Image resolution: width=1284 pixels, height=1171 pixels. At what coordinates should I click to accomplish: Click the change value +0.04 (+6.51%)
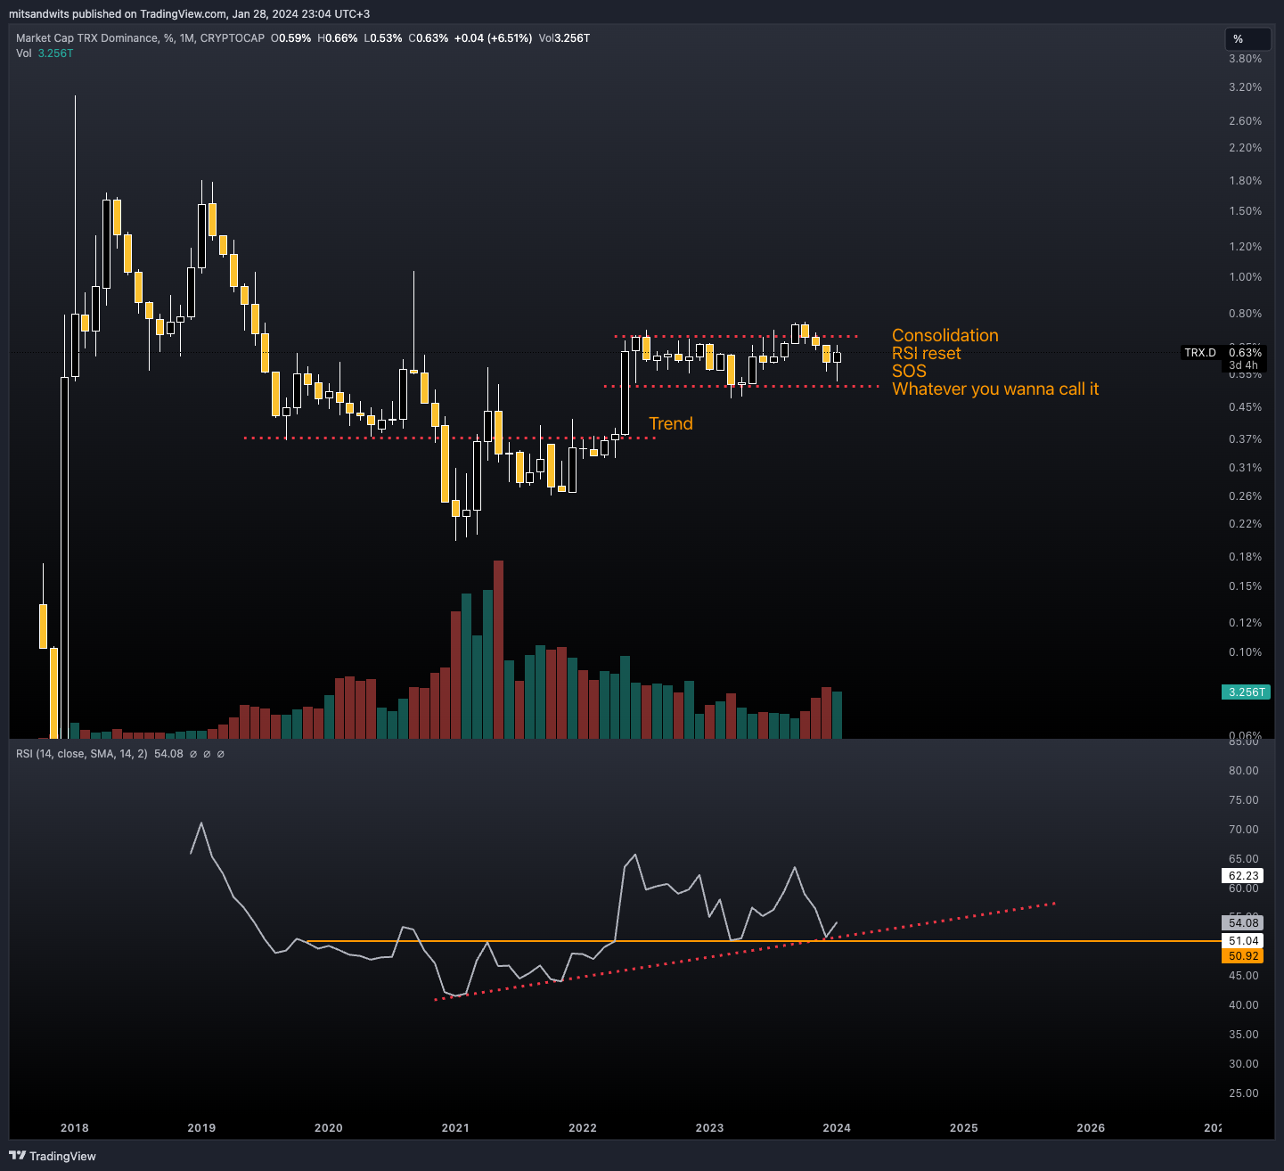click(494, 38)
